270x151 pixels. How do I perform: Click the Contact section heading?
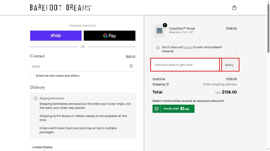point(37,56)
